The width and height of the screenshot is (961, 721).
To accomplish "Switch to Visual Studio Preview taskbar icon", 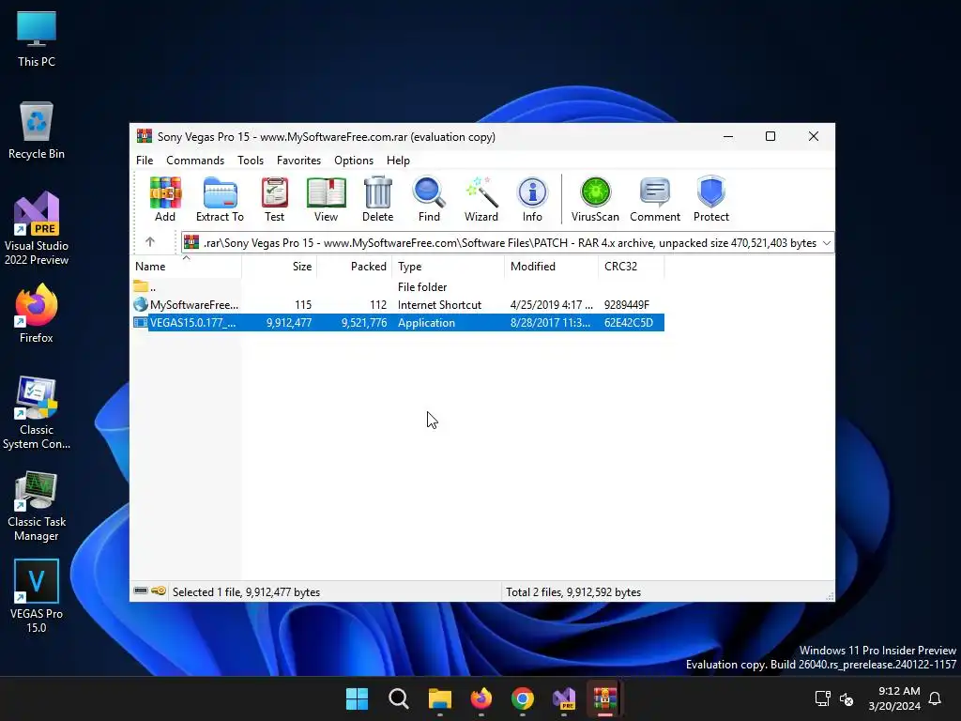I will point(564,698).
